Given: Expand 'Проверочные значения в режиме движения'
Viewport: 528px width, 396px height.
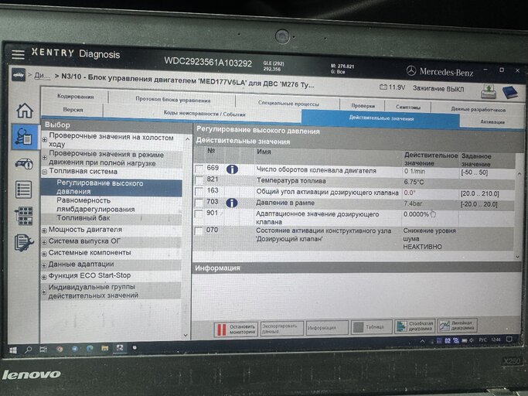Looking at the screenshot, I should [44, 157].
